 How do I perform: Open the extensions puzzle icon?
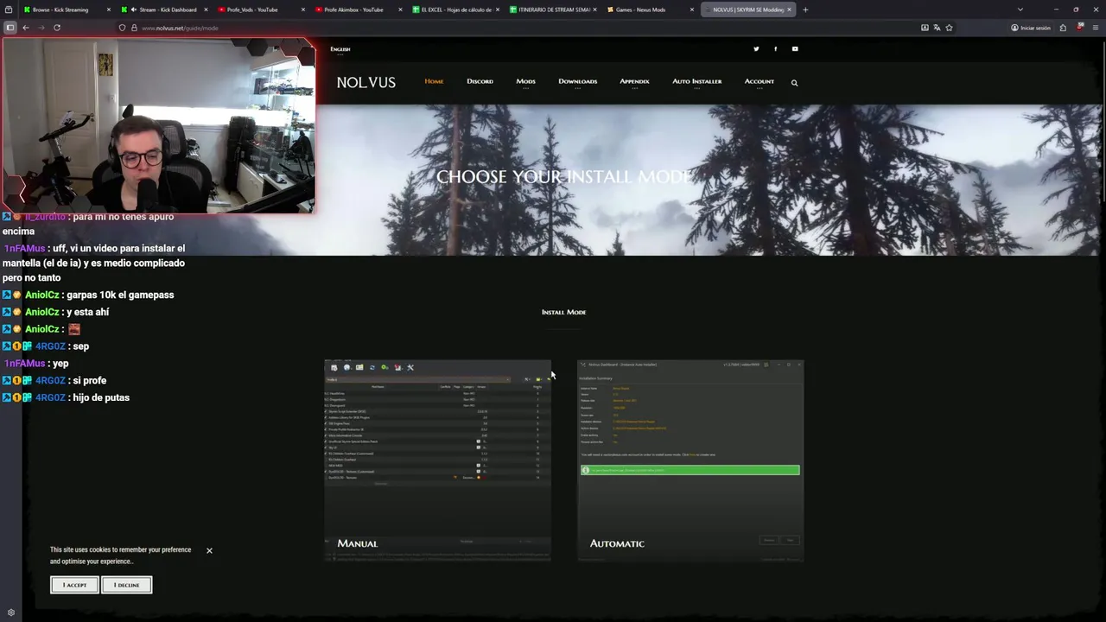[x=1063, y=28]
